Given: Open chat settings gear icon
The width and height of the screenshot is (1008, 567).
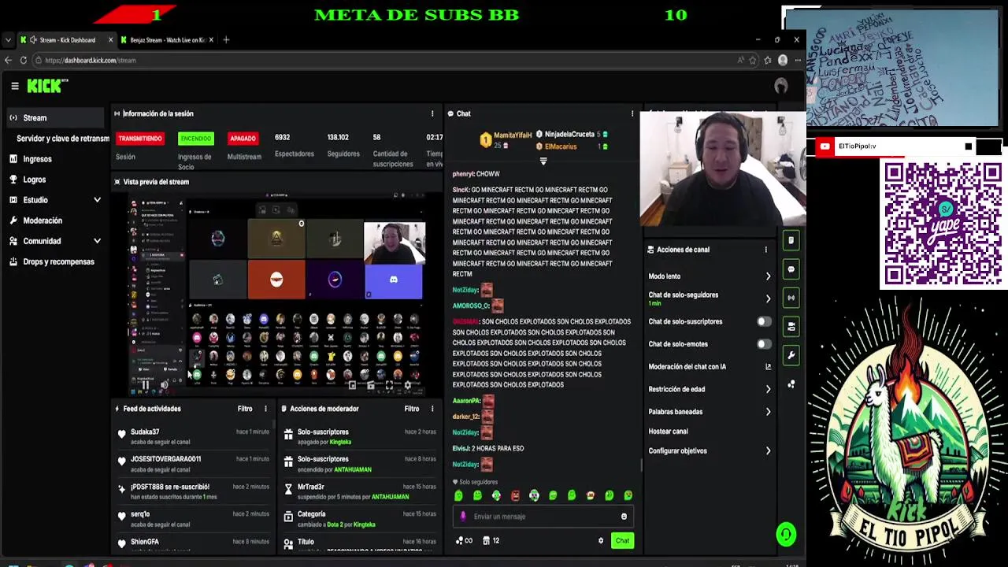Looking at the screenshot, I should pyautogui.click(x=601, y=540).
